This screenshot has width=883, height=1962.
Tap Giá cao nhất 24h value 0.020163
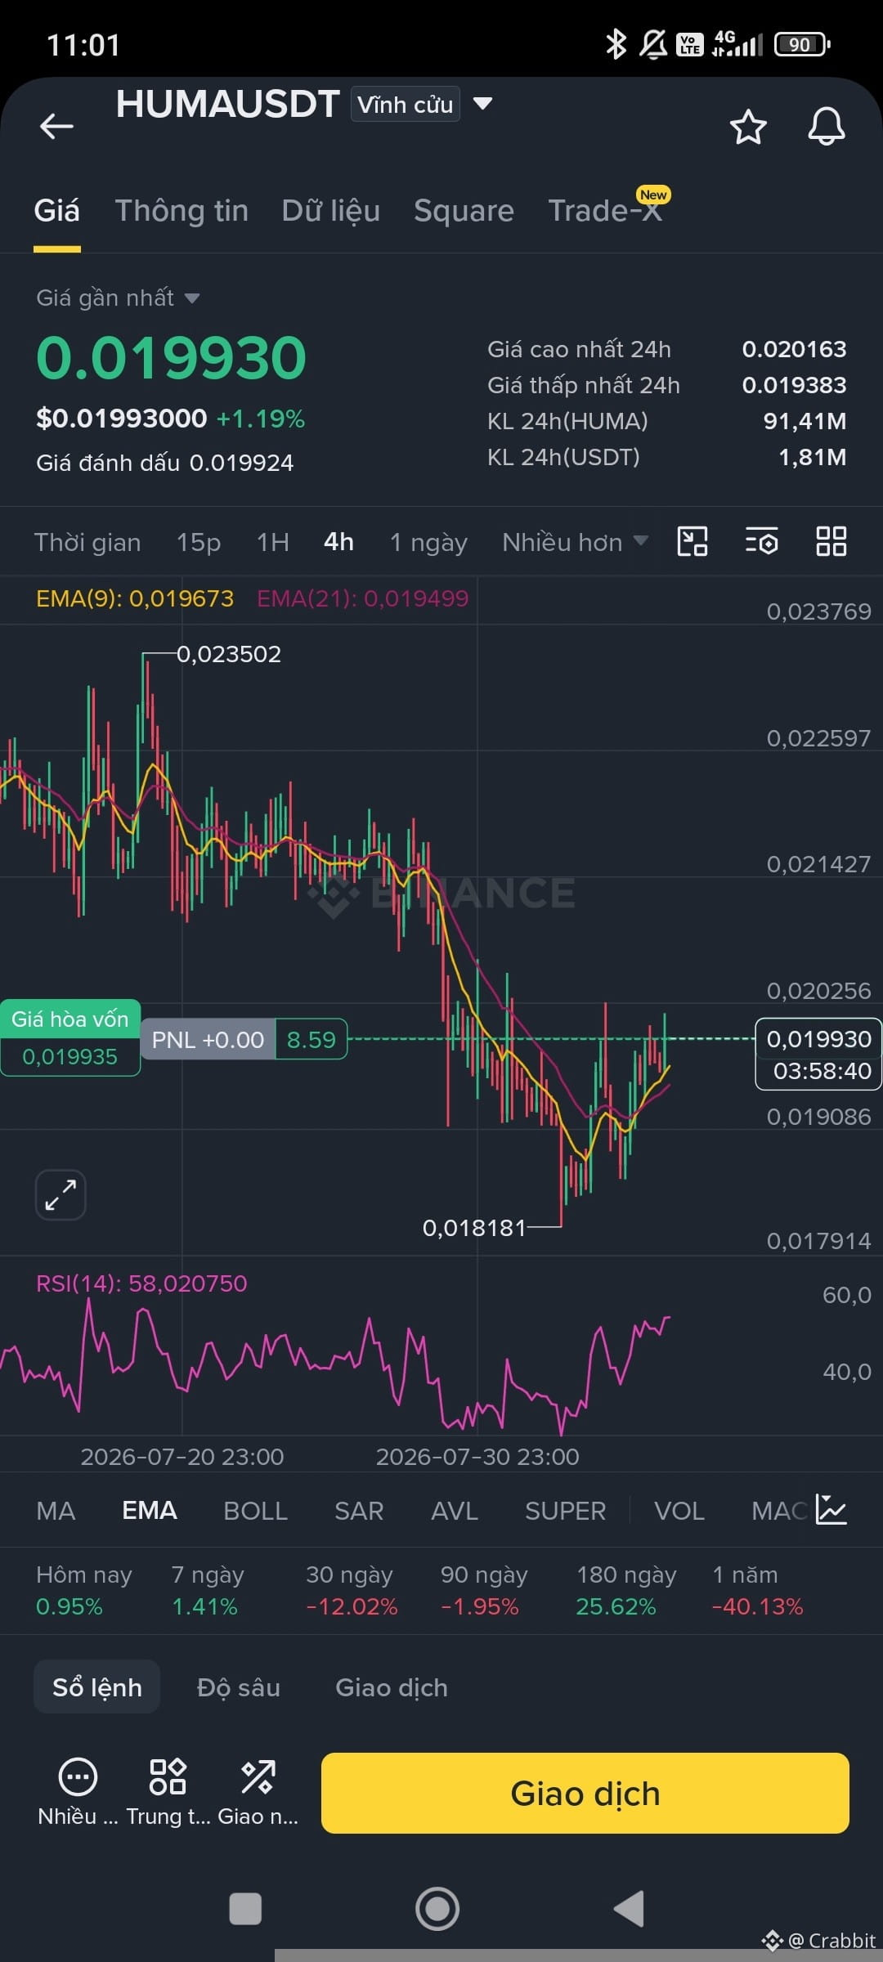coord(794,349)
